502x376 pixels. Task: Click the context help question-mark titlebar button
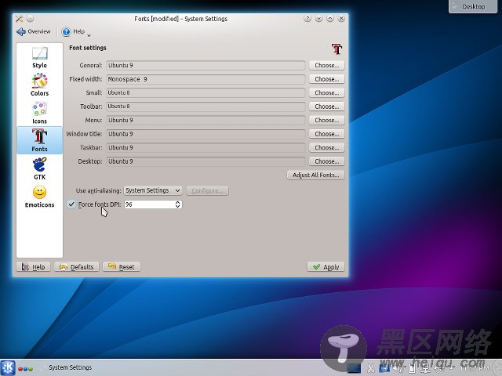[x=307, y=19]
